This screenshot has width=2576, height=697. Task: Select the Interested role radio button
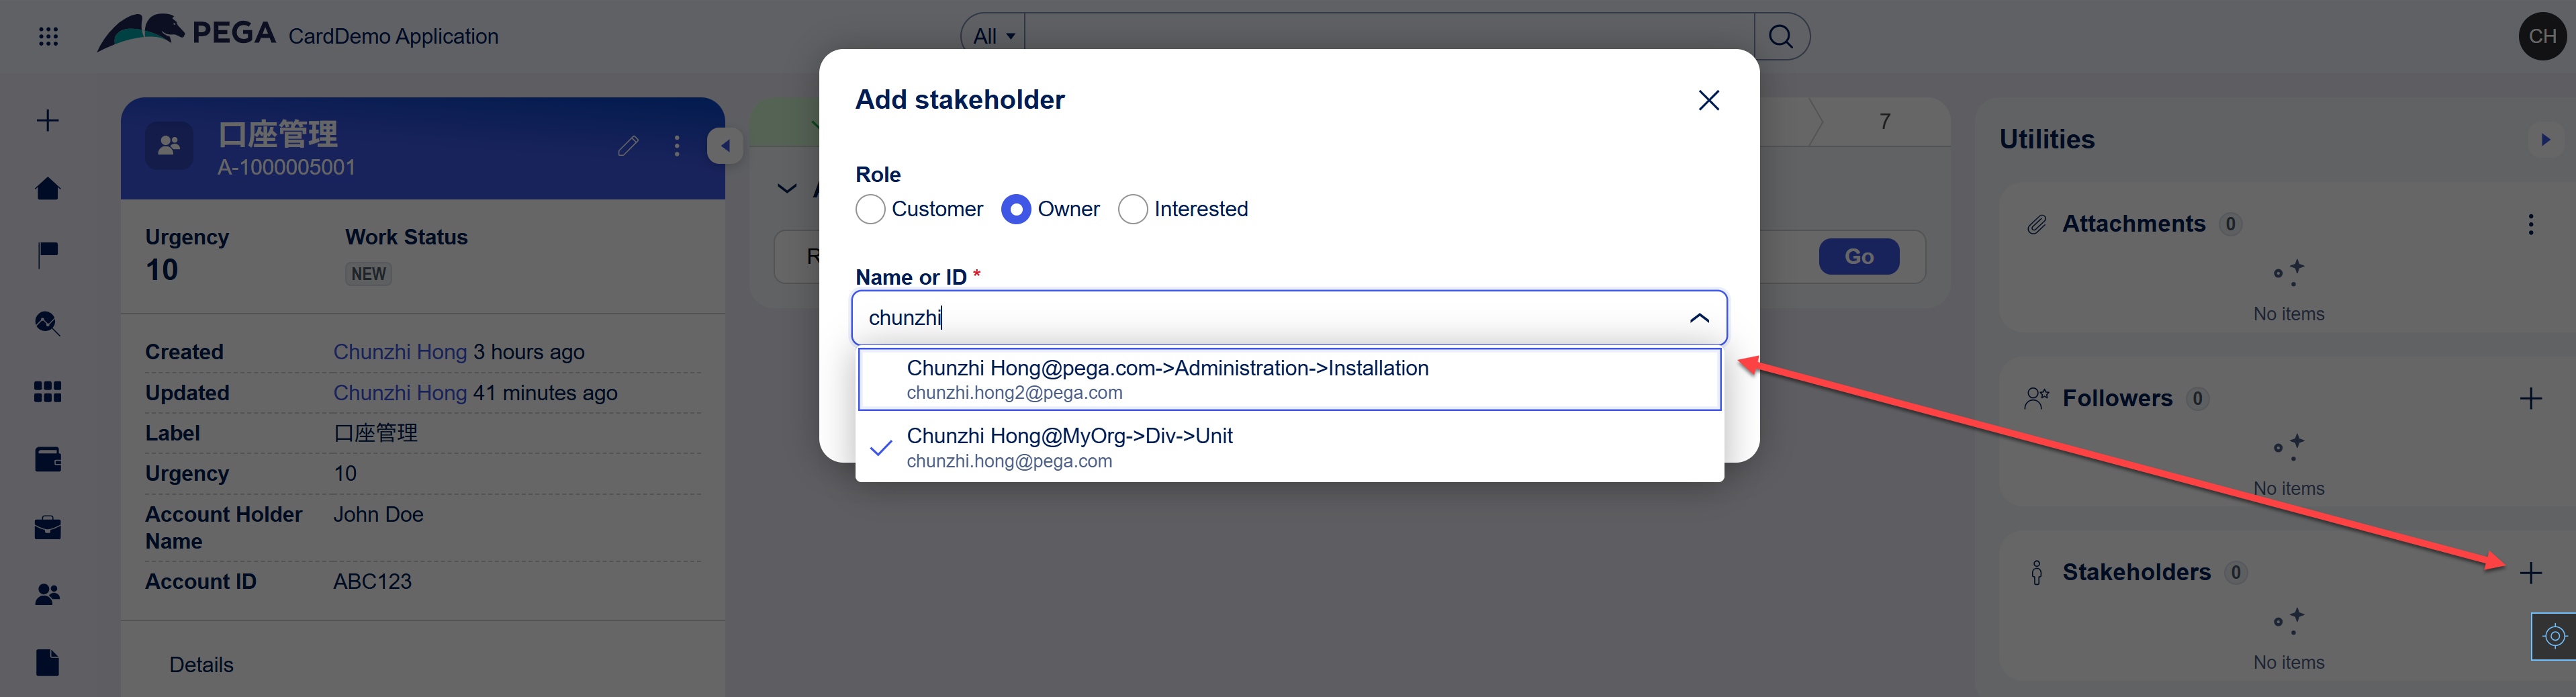(1132, 209)
